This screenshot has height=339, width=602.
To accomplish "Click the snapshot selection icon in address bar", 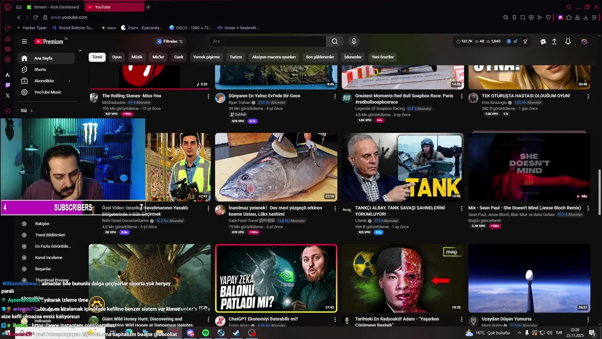I will coord(523,17).
